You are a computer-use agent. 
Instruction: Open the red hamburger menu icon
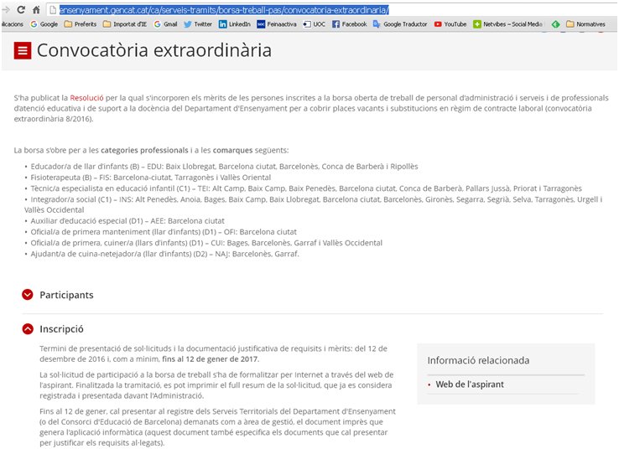point(23,50)
